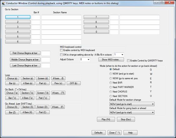
Task: Turn looping OFF (b)
Action: tap(74, 83)
